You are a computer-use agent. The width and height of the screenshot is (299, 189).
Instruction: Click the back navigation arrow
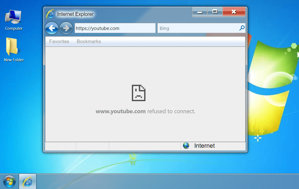click(x=52, y=28)
